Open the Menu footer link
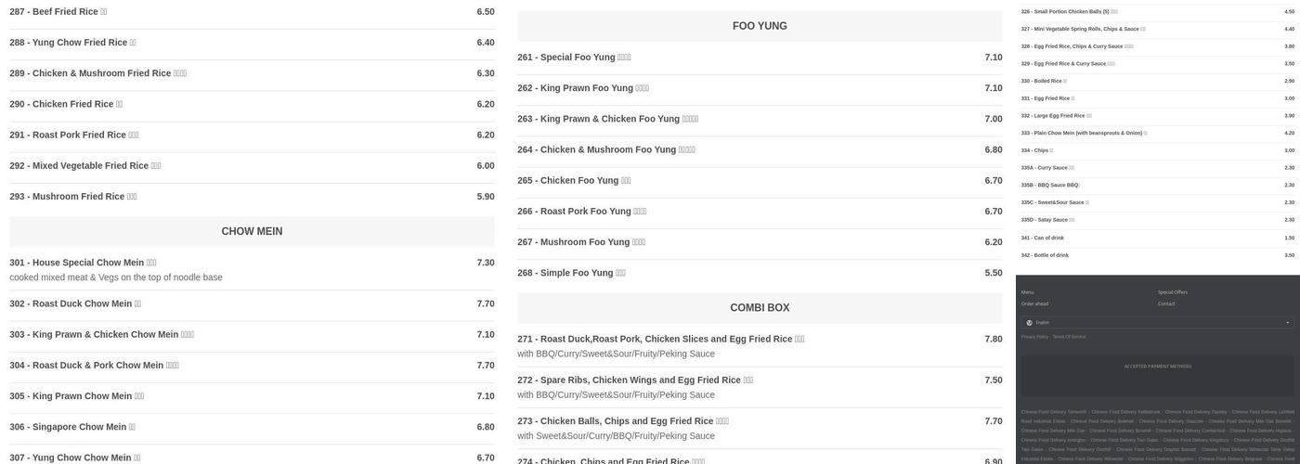1300x464 pixels. (x=1027, y=292)
